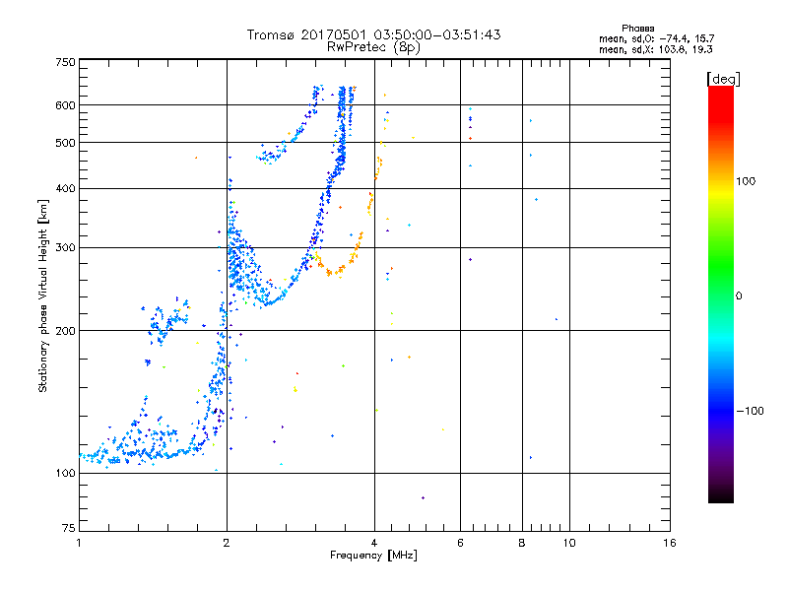
Task: Click the 'Stationary phase Virtual Height [km]' axis label
Action: point(42,295)
